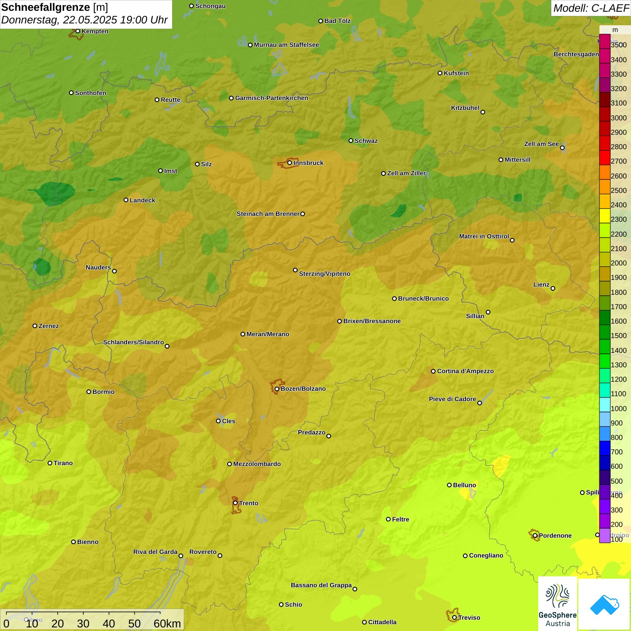Click the 'Zernez' label
631x631 pixels.
tap(49, 326)
